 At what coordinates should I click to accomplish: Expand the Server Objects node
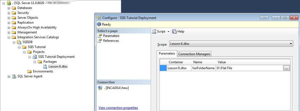pos(9,18)
